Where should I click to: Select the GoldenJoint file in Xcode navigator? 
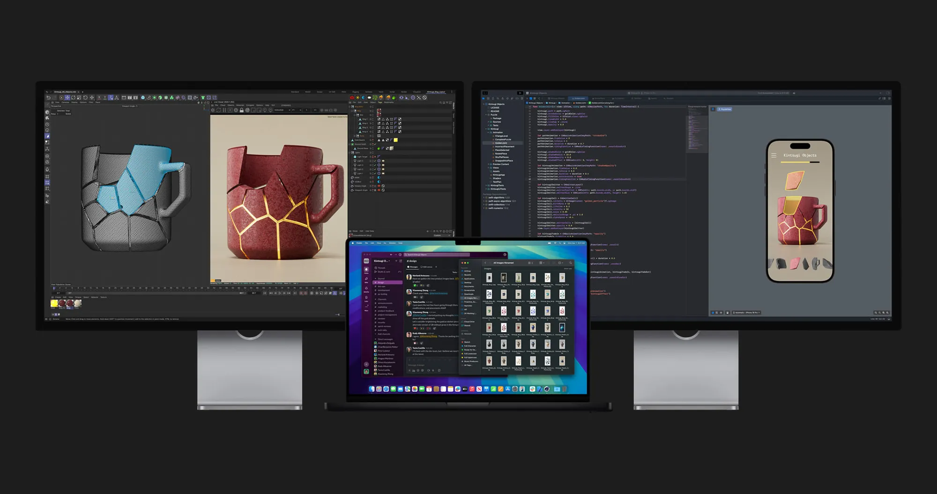[501, 143]
